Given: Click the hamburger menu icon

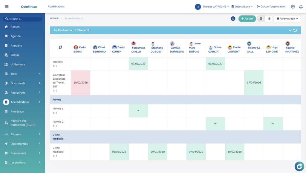Looking at the screenshot, I should pos(7,7).
